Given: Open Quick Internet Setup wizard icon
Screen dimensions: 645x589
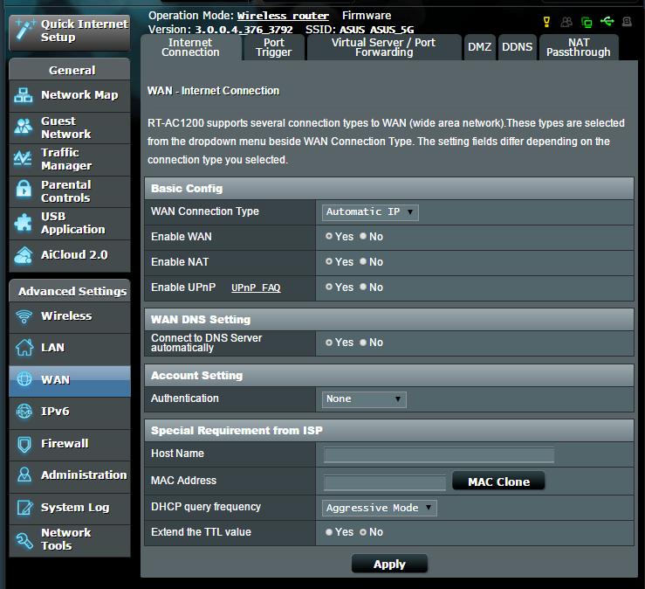Looking at the screenshot, I should [x=24, y=30].
